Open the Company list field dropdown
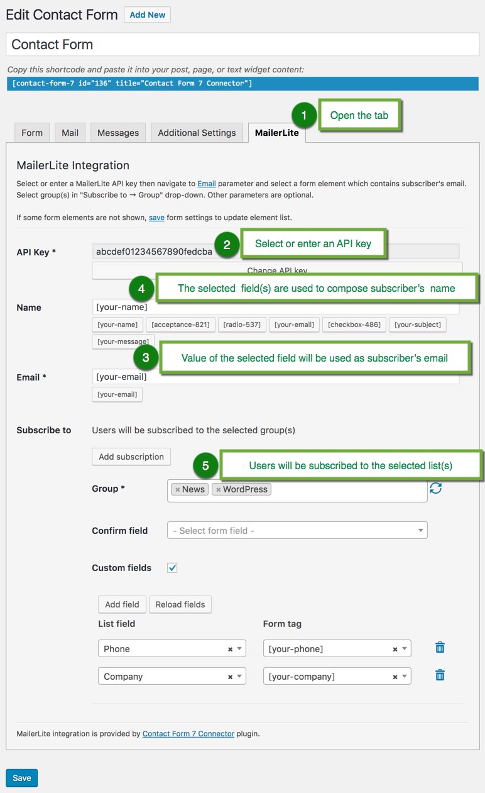 [172, 676]
